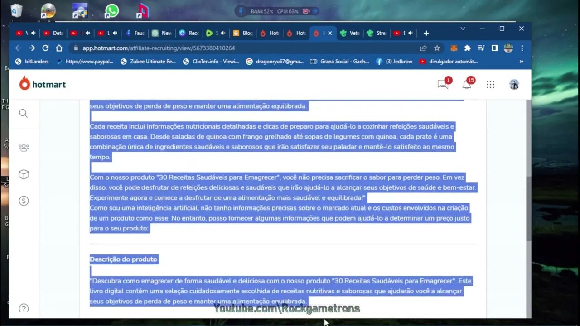
Task: Switch to the Fauc browser tab
Action: pos(135,33)
